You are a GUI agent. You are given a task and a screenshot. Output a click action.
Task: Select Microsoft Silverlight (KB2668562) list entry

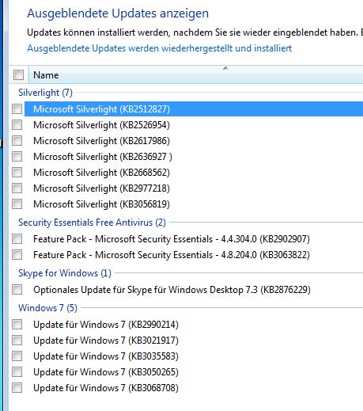(x=194, y=173)
